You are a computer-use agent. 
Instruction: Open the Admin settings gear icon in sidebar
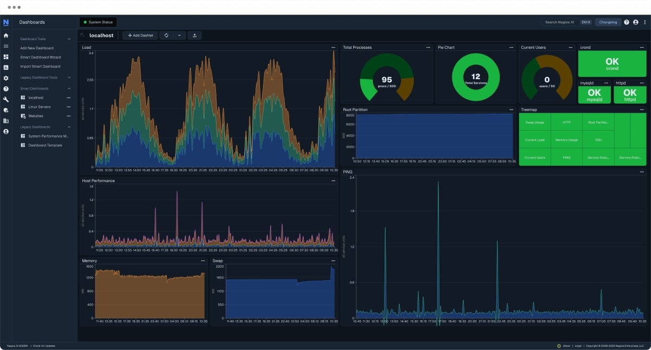[5, 77]
